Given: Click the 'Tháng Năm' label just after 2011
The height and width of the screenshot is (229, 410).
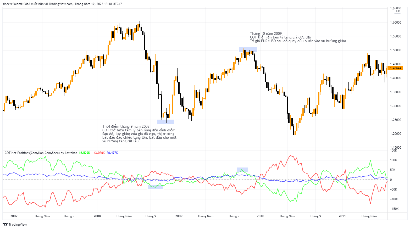Looking at the screenshot, I should [369, 216].
